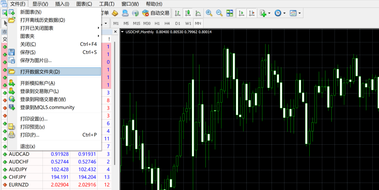Viewport: 379px width, 190px height.
Task: Select the line chart type icon
Action: click(x=198, y=13)
